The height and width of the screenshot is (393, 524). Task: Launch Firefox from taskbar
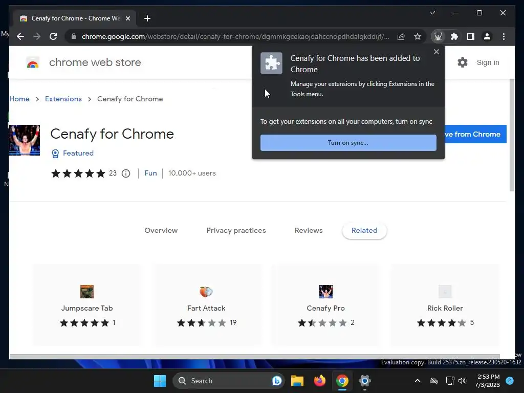tap(320, 381)
